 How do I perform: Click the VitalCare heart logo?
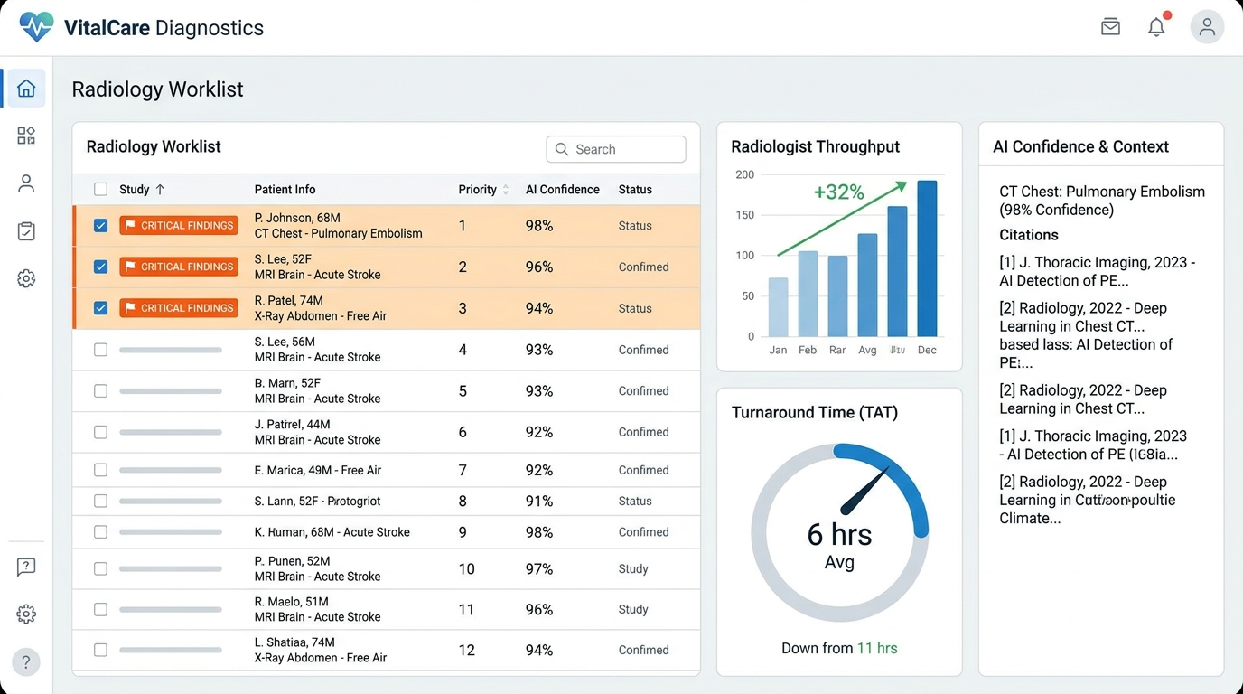[36, 27]
